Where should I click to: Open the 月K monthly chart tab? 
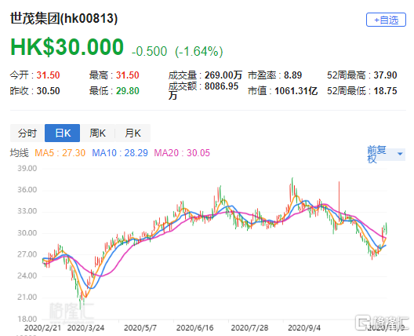point(133,133)
